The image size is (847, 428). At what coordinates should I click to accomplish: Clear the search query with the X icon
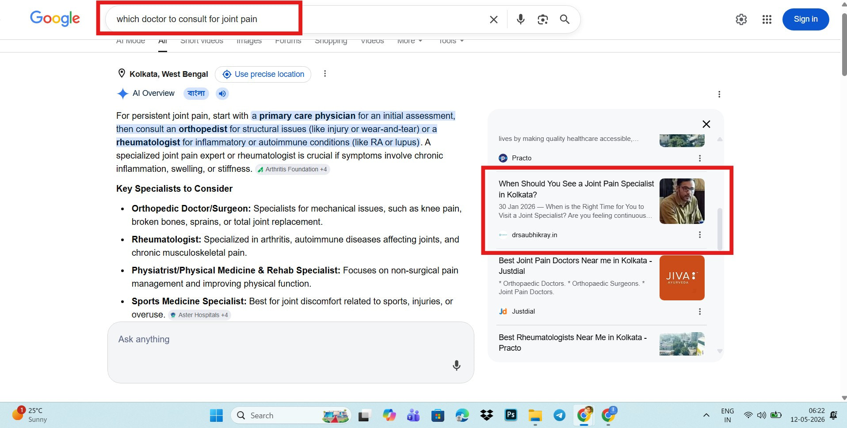[494, 19]
